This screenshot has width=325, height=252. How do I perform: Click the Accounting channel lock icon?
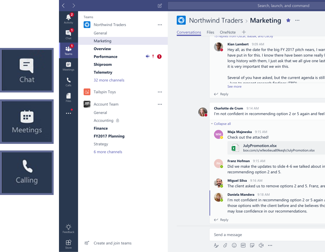[x=118, y=120]
